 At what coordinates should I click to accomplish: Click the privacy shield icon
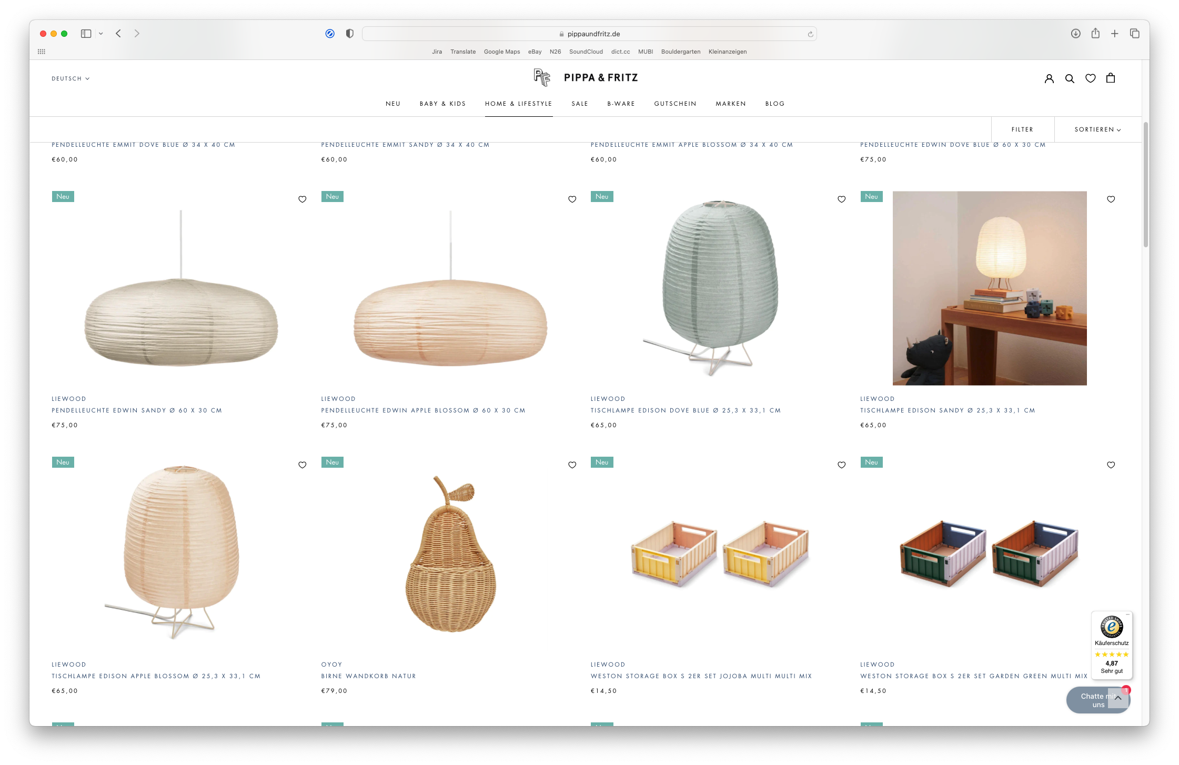[x=349, y=34]
